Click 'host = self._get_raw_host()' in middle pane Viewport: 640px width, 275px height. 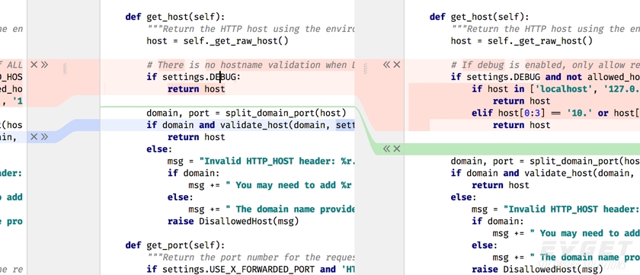tap(218, 41)
